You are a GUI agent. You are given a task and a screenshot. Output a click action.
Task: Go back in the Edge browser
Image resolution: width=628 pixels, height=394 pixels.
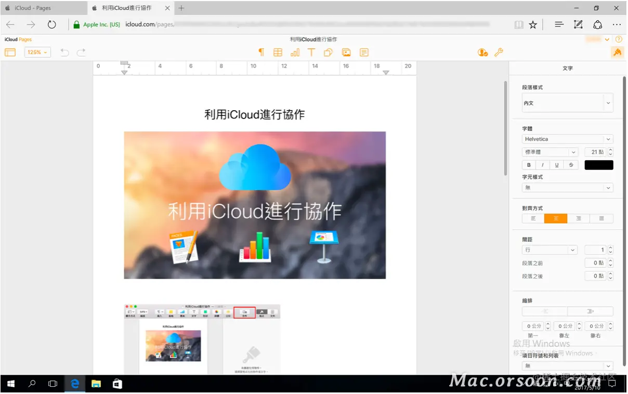point(10,24)
